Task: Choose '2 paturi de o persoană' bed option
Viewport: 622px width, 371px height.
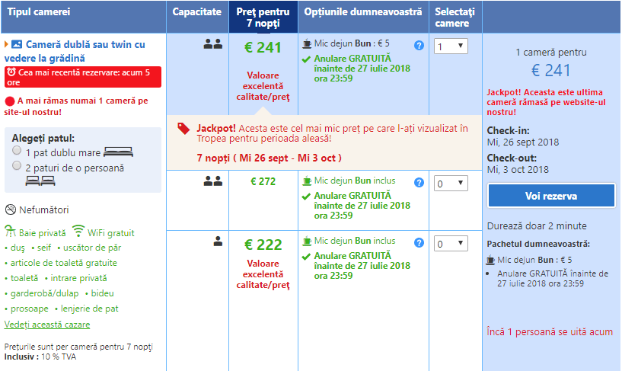Action: (17, 167)
